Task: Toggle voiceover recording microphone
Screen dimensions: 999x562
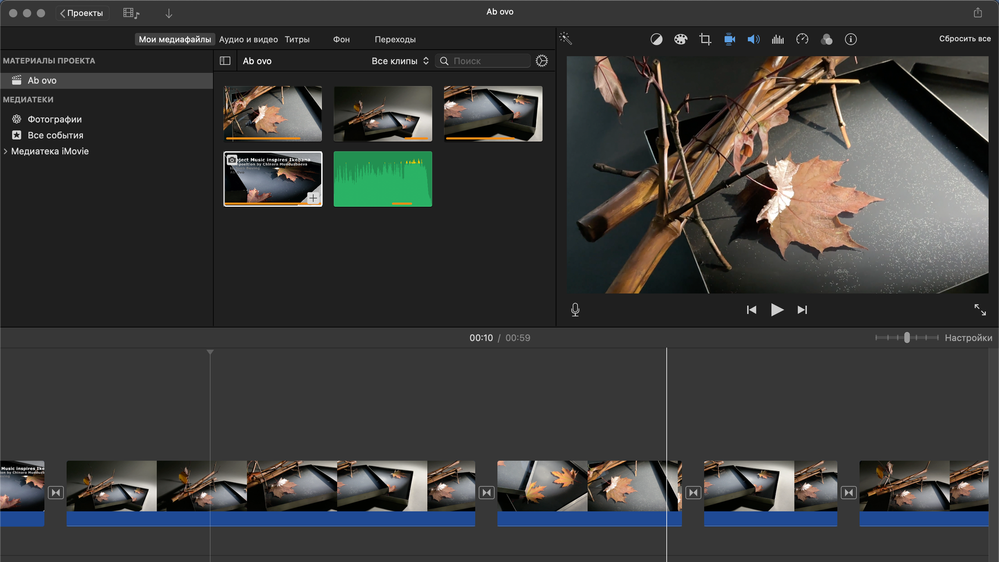Action: (x=575, y=310)
